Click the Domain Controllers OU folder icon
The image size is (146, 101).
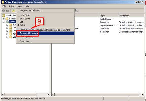coord(10,31)
